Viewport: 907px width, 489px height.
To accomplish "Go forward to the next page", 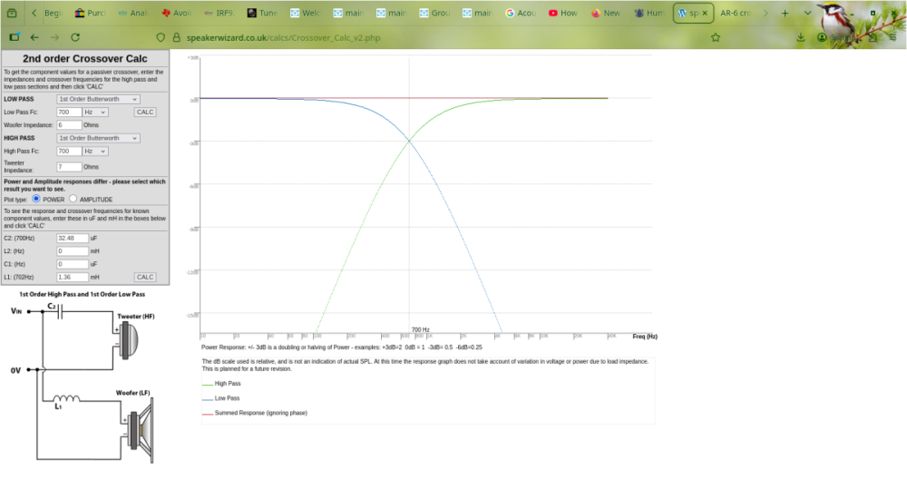I will pyautogui.click(x=55, y=37).
